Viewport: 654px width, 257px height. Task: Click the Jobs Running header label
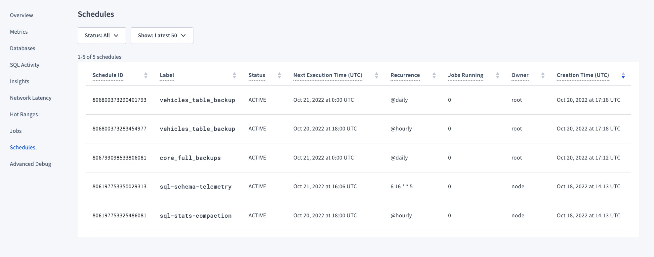(x=466, y=75)
